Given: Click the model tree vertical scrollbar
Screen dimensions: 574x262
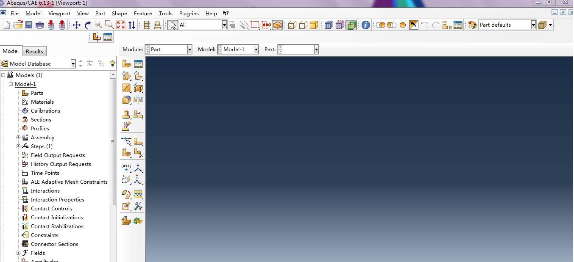Looking at the screenshot, I should pos(113,142).
